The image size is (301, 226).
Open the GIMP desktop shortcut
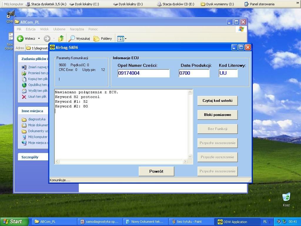click(x=10, y=17)
